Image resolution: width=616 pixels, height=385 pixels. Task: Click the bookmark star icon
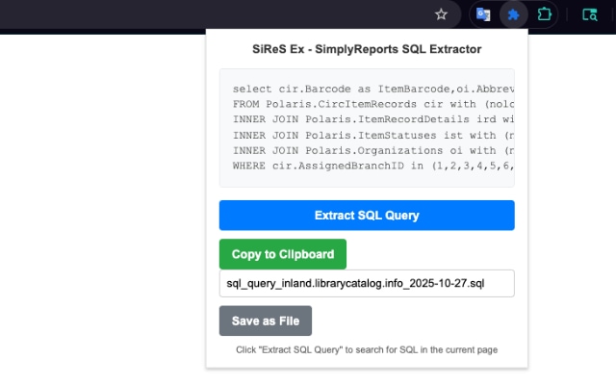441,14
